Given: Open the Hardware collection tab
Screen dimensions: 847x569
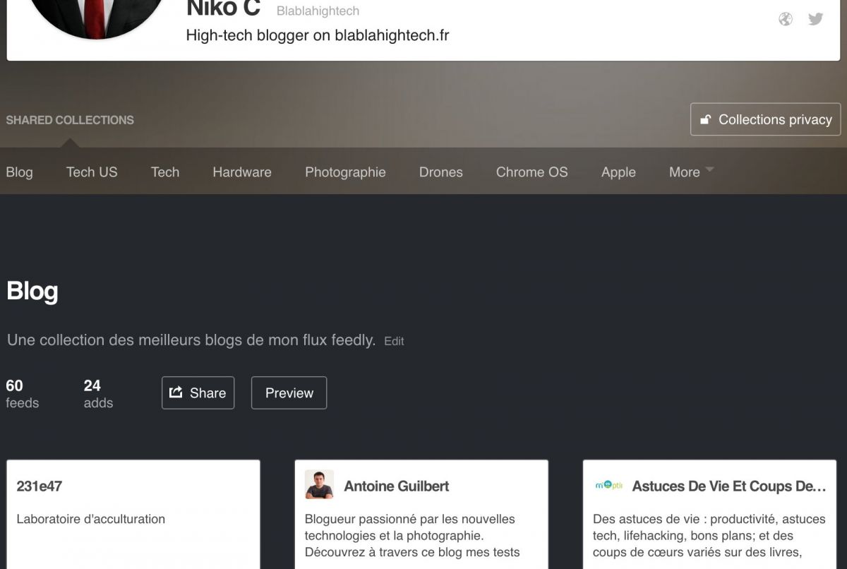Looking at the screenshot, I should tap(242, 172).
